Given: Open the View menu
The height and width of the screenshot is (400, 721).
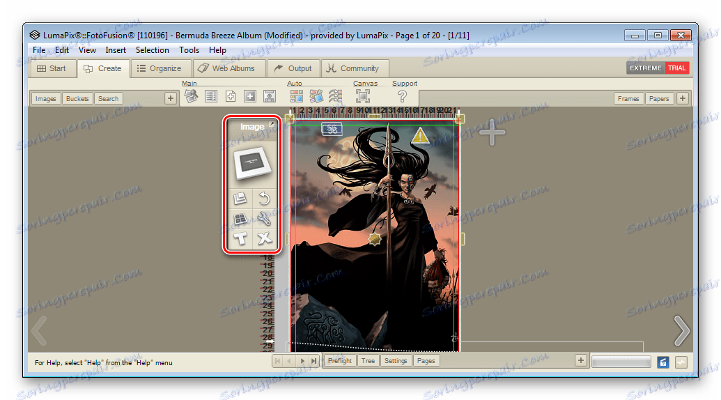Looking at the screenshot, I should (x=87, y=50).
